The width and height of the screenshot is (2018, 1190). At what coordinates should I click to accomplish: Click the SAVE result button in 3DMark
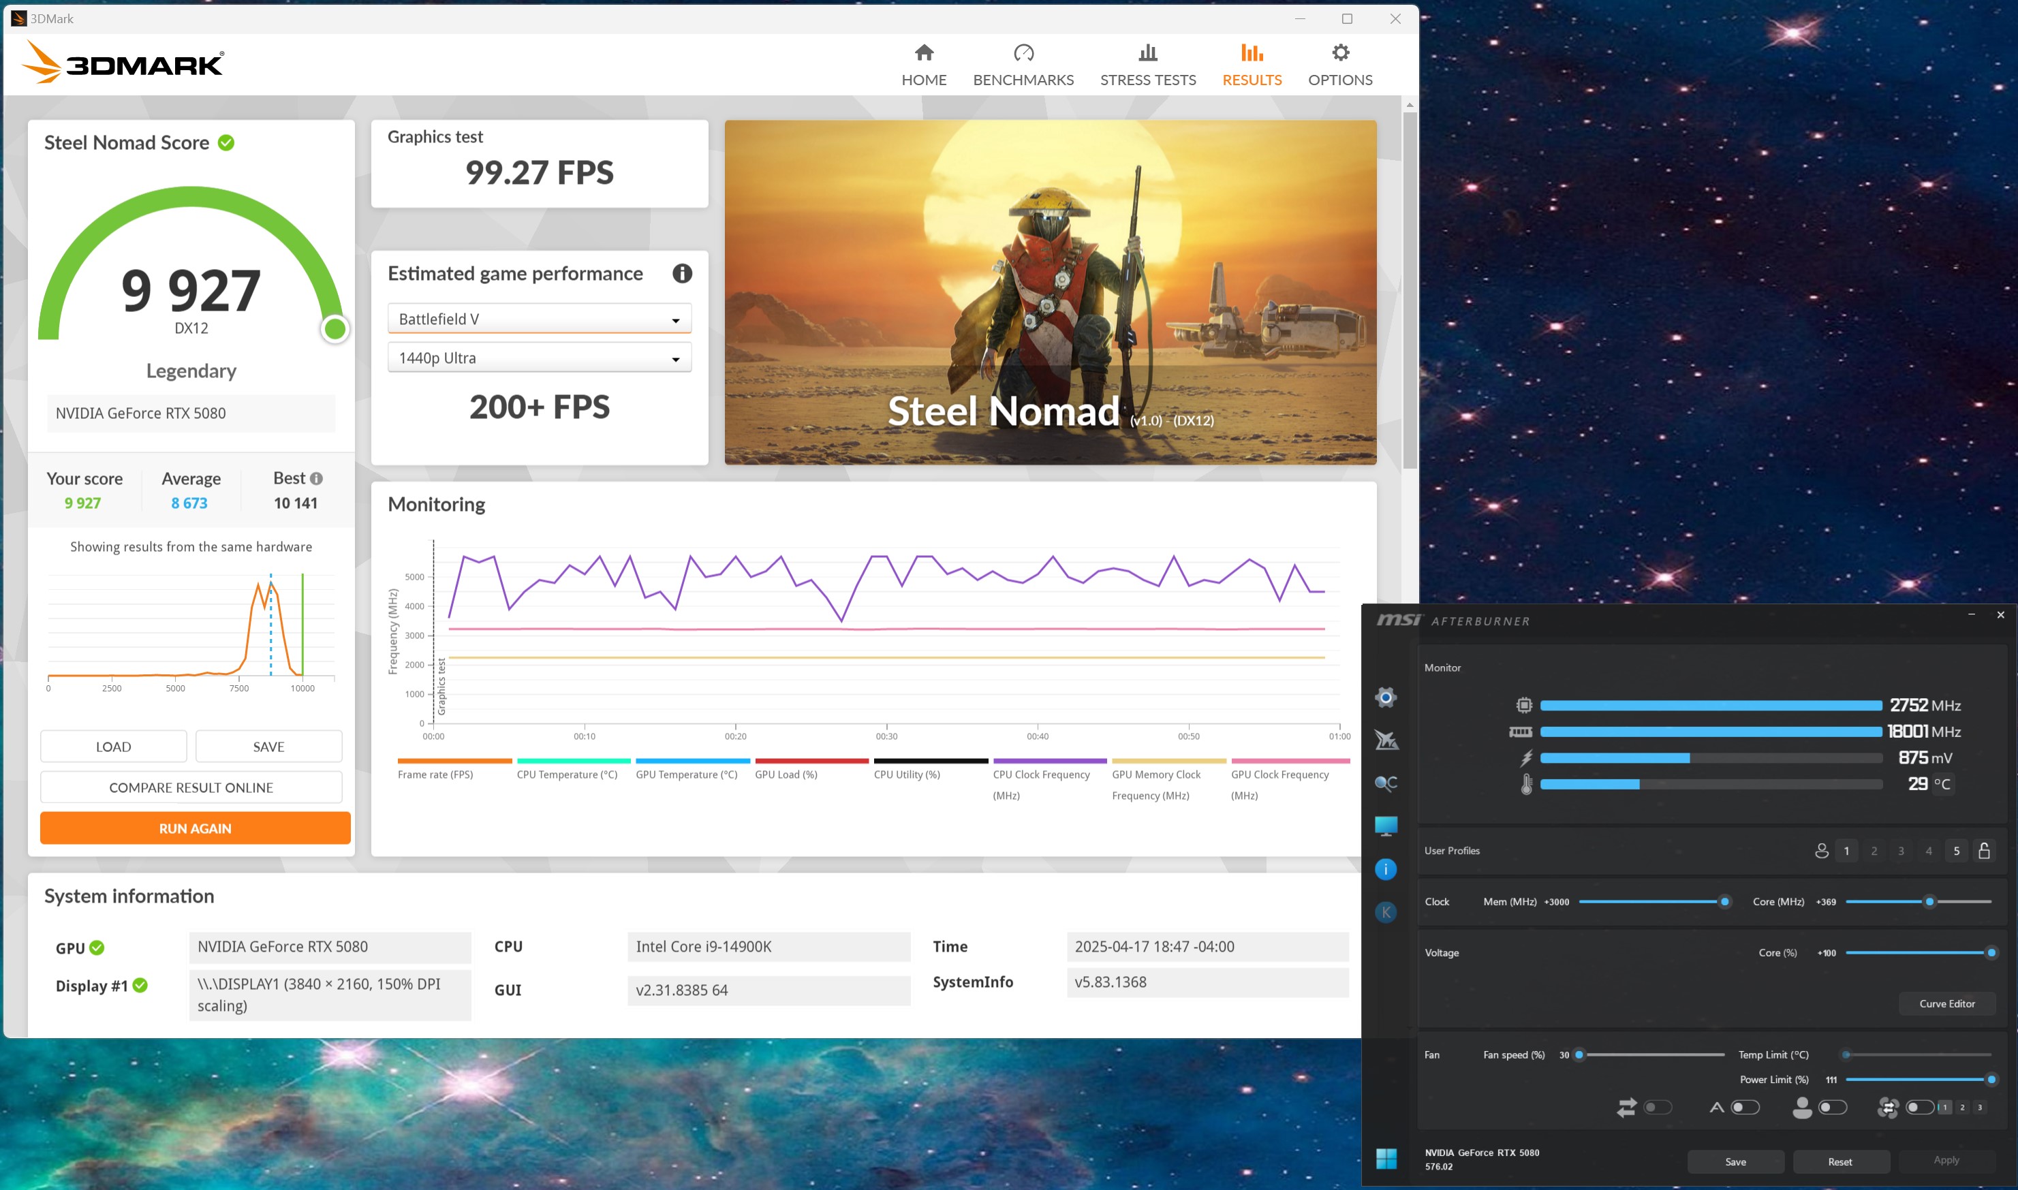[x=268, y=747]
